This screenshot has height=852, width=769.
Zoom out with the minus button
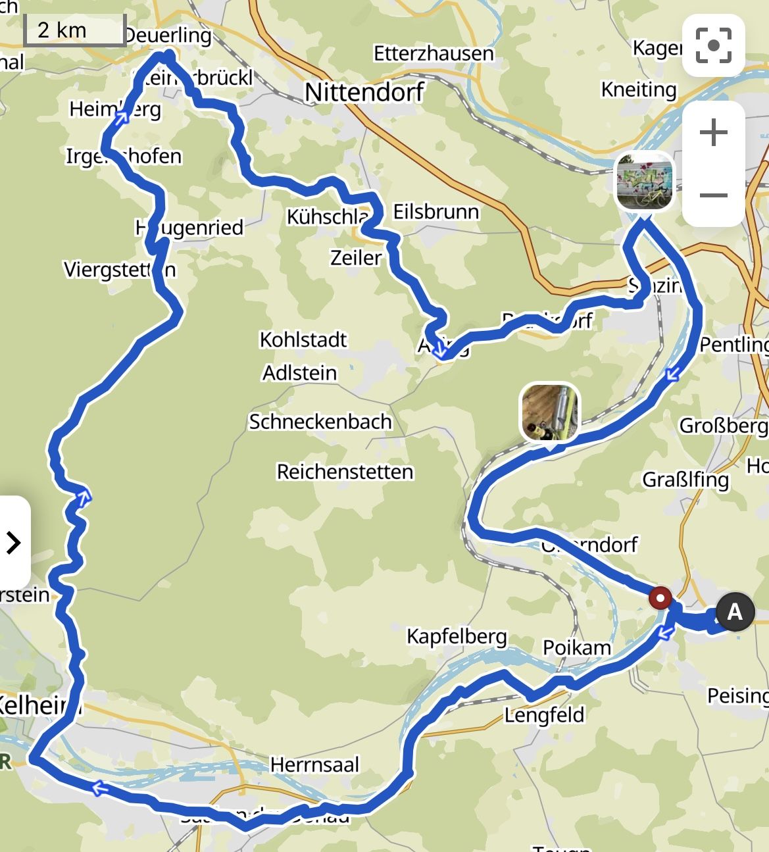point(713,195)
